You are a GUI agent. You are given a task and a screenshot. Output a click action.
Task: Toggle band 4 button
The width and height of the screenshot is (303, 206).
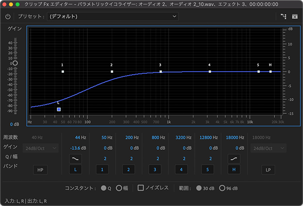[181, 170]
